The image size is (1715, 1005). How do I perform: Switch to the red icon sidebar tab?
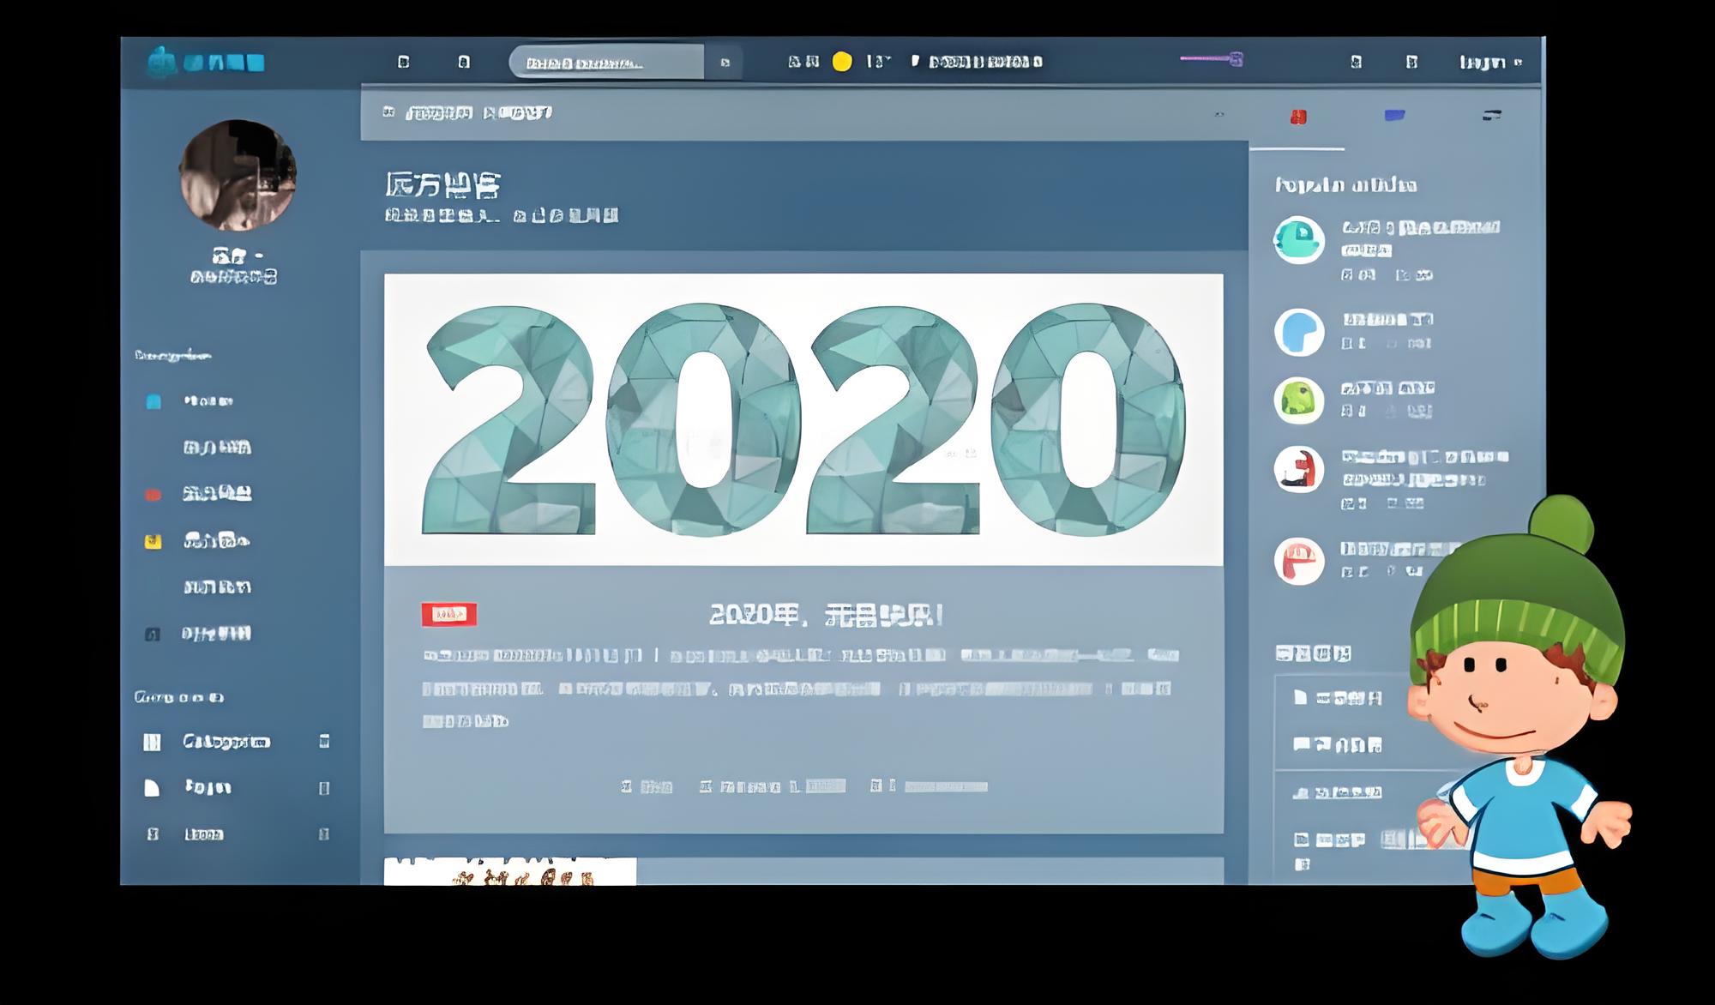click(x=1298, y=117)
